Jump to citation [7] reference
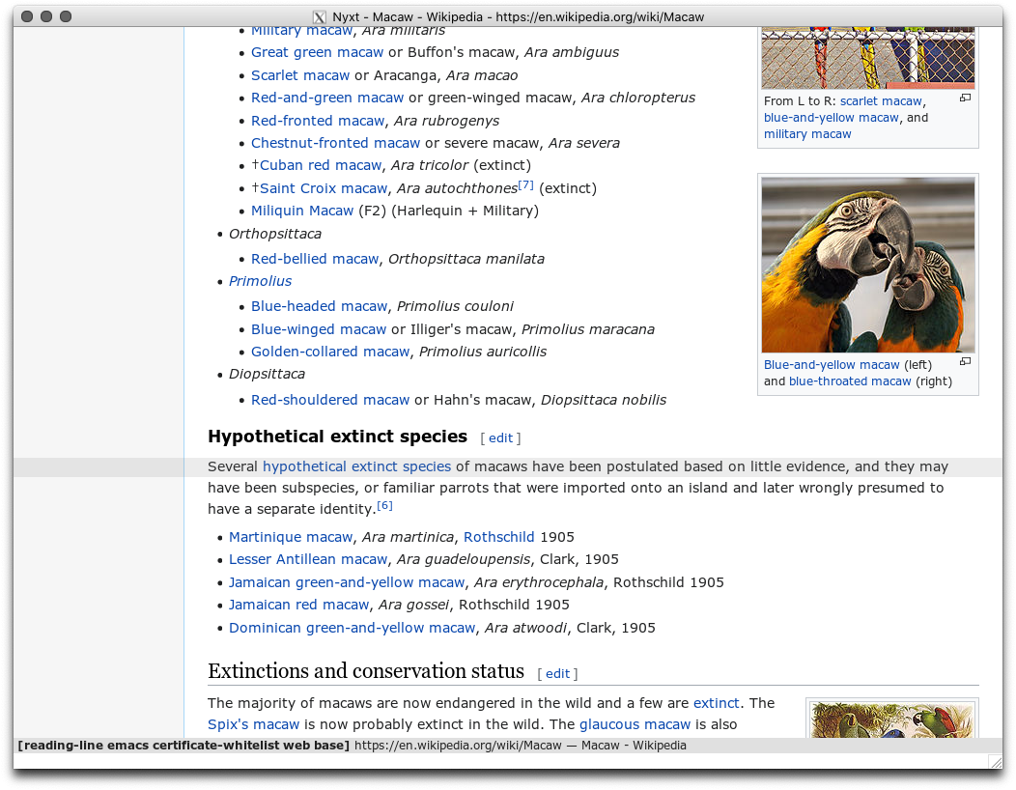The image size is (1016, 790). [x=525, y=185]
